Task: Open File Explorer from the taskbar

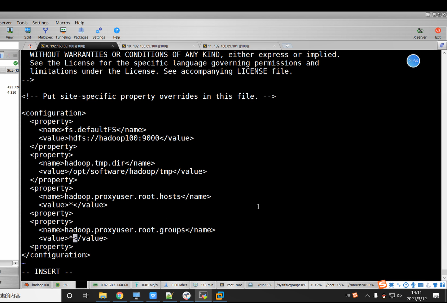Action: 103,296
